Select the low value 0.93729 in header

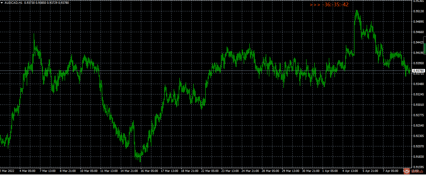(53, 3)
